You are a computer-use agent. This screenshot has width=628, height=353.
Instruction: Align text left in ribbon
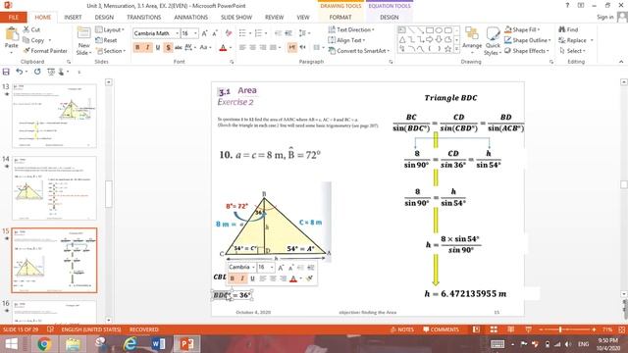coord(242,48)
